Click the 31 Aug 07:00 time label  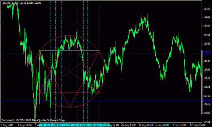[x=146, y=125]
